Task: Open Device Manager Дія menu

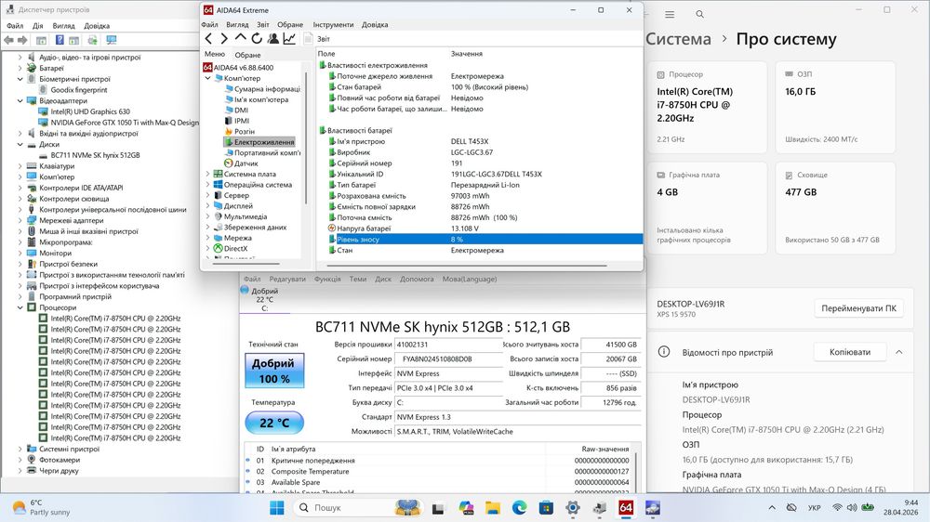Action: (38, 26)
